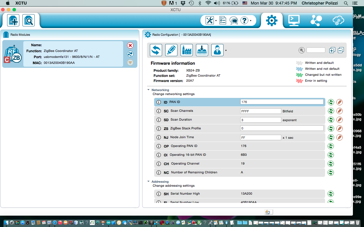This screenshot has height=227, width=364.
Task: Click the Update firmware icon
Action: (x=202, y=50)
